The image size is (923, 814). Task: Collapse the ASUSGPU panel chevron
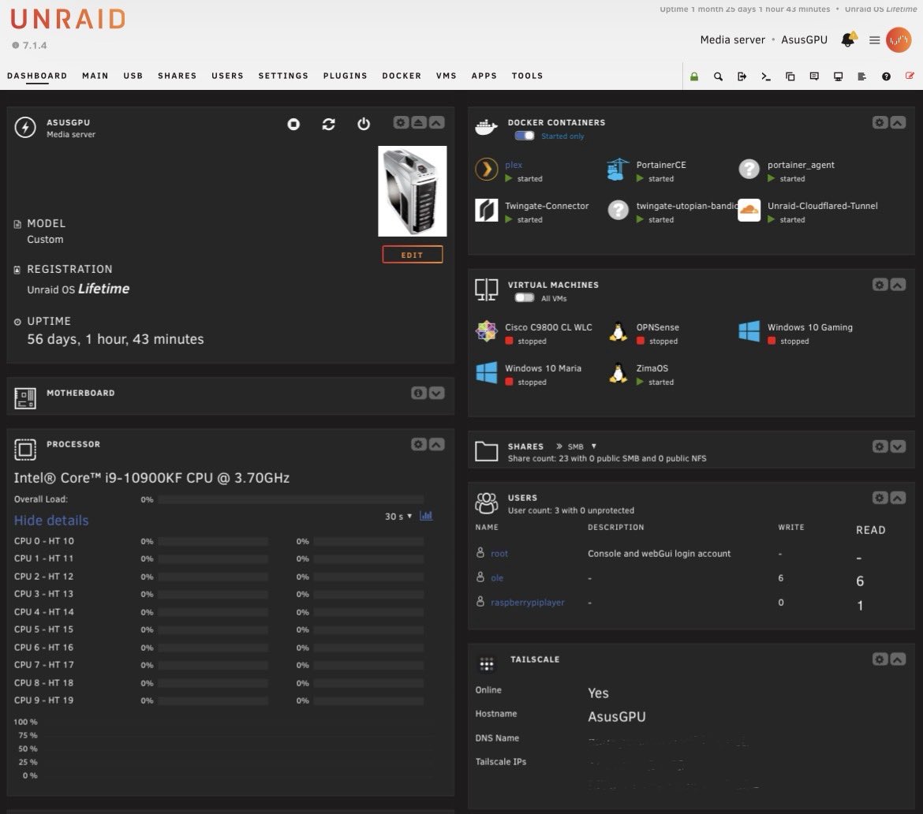(436, 122)
